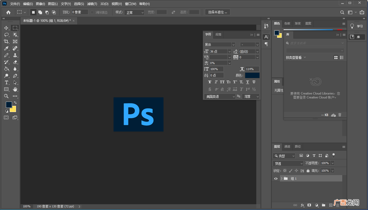
Task: Select the Dodge tool
Action: click(6, 76)
